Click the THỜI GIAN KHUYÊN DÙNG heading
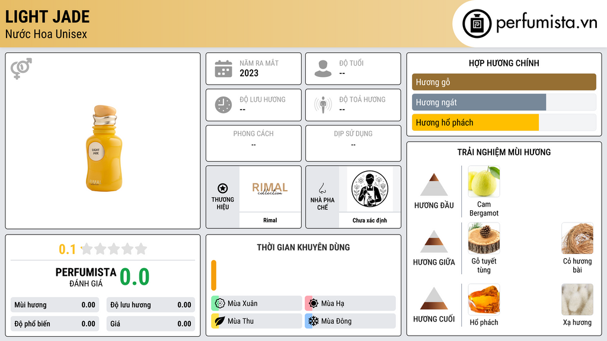The height and width of the screenshot is (341, 607). (303, 247)
